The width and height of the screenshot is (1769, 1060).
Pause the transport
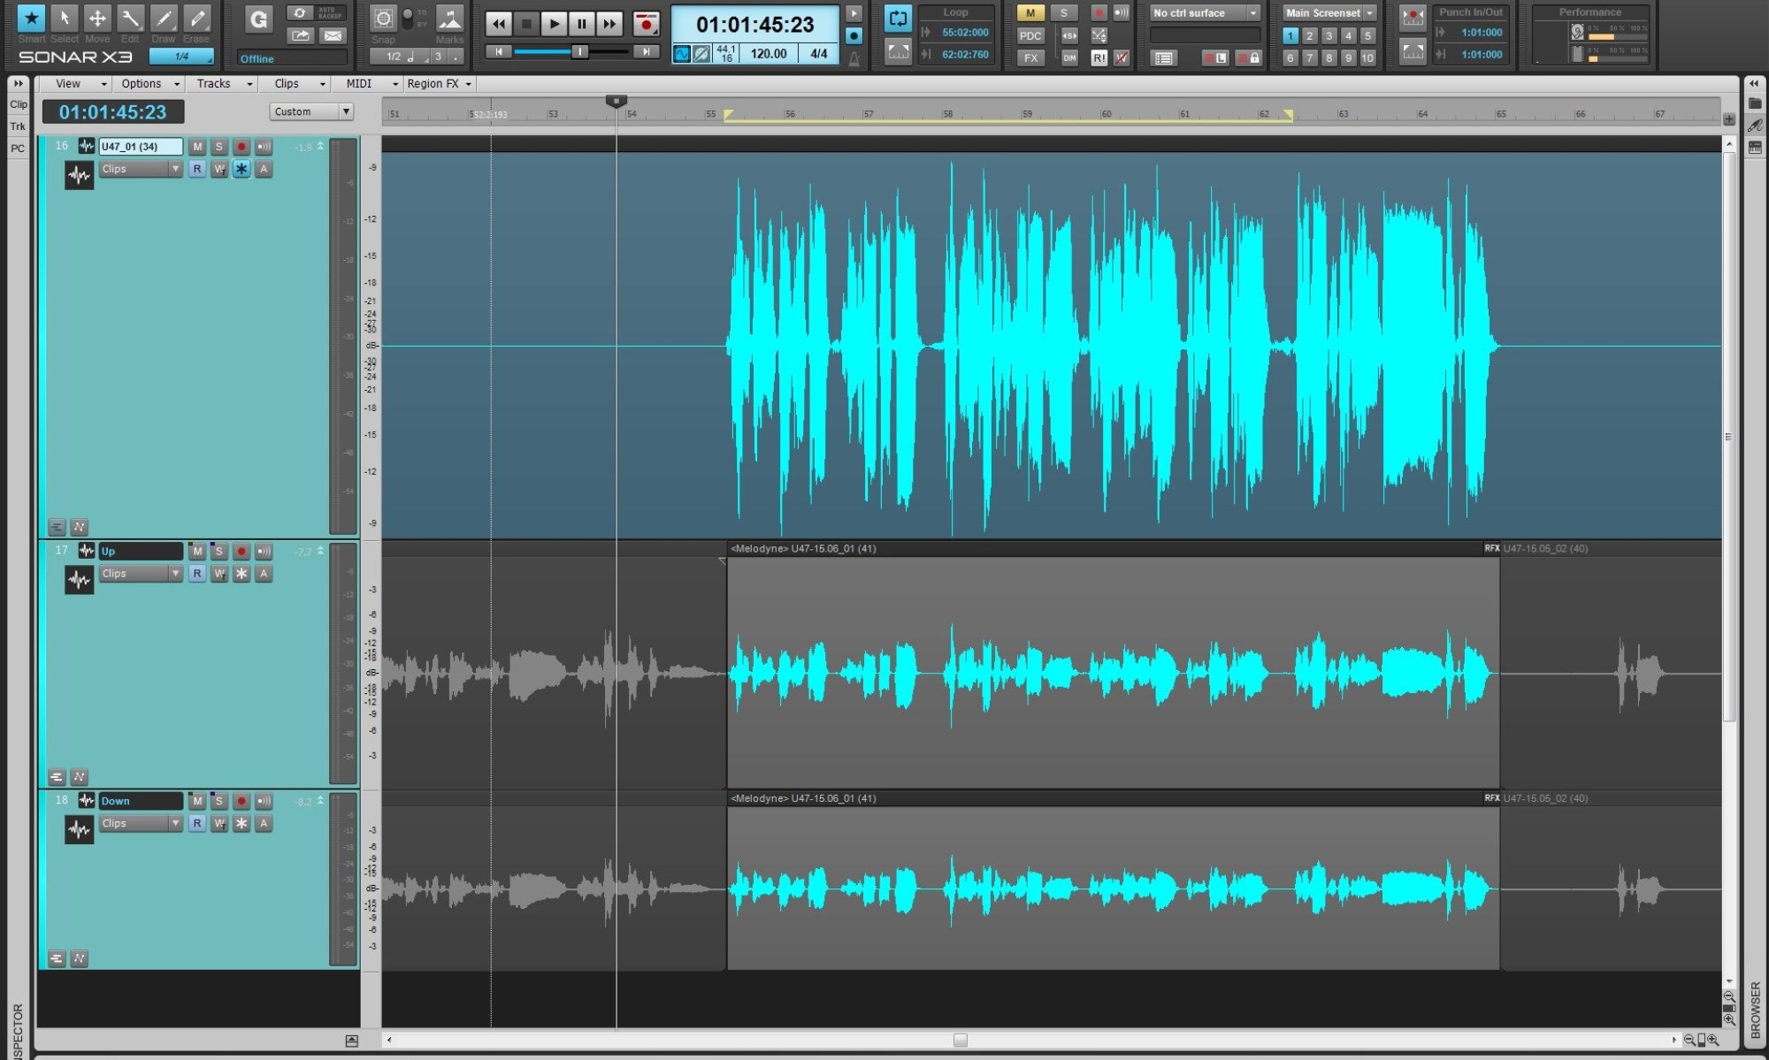[x=582, y=24]
